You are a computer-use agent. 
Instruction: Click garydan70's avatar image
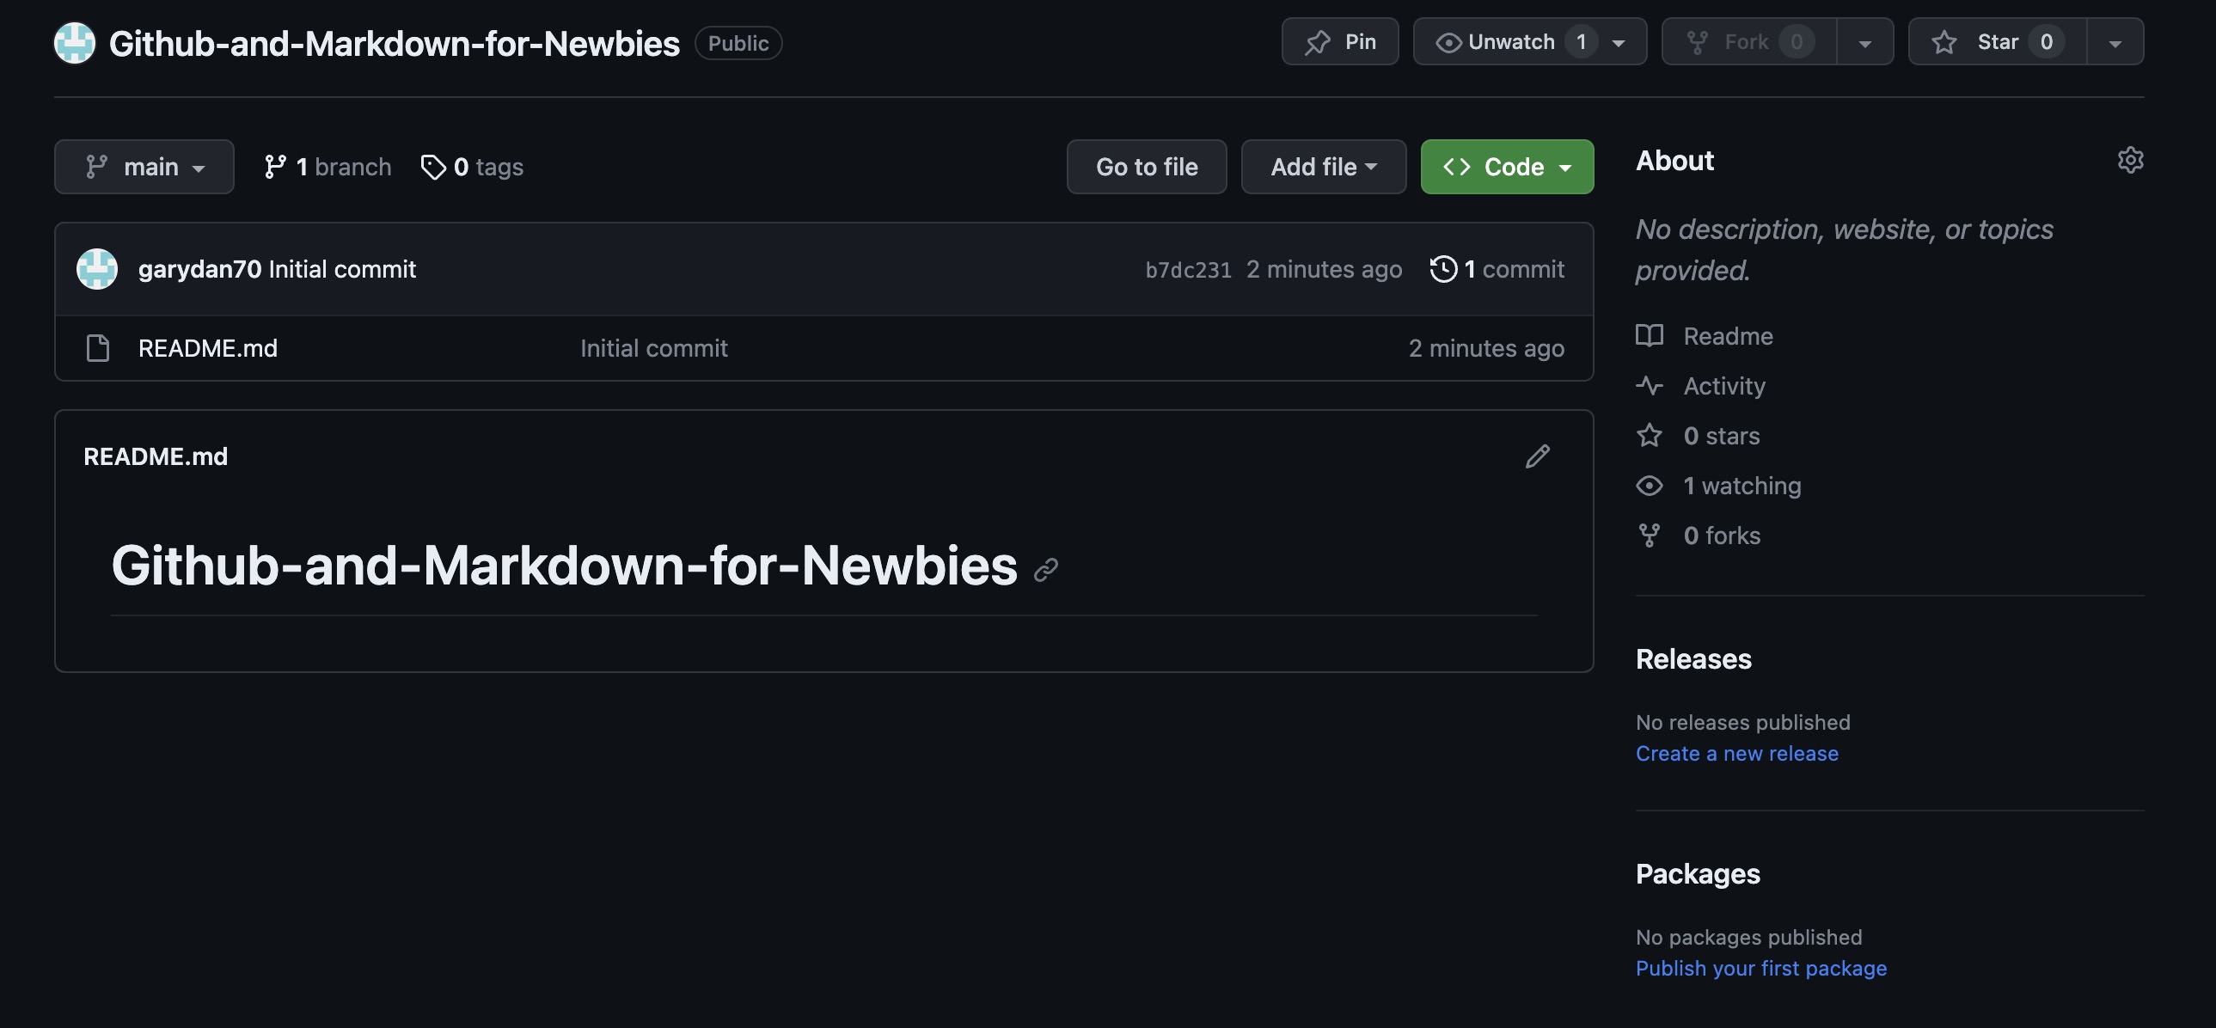[96, 268]
